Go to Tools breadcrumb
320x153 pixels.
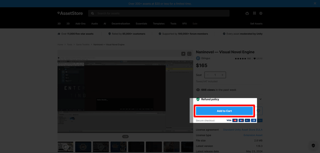pos(70,45)
